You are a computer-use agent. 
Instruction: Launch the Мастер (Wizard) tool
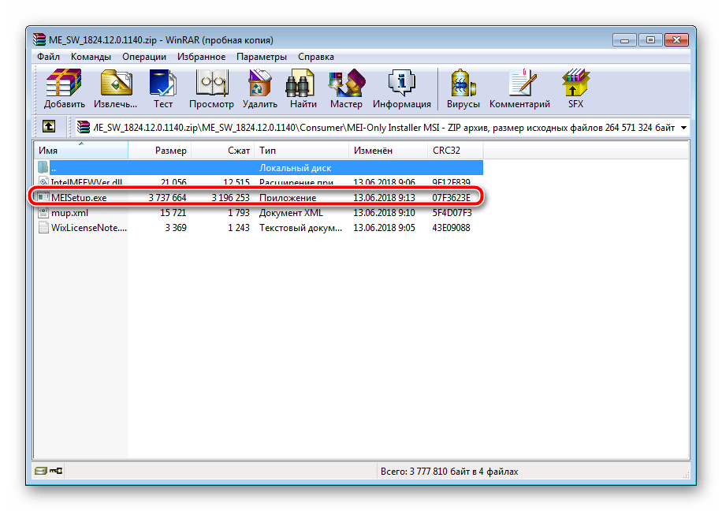346,88
